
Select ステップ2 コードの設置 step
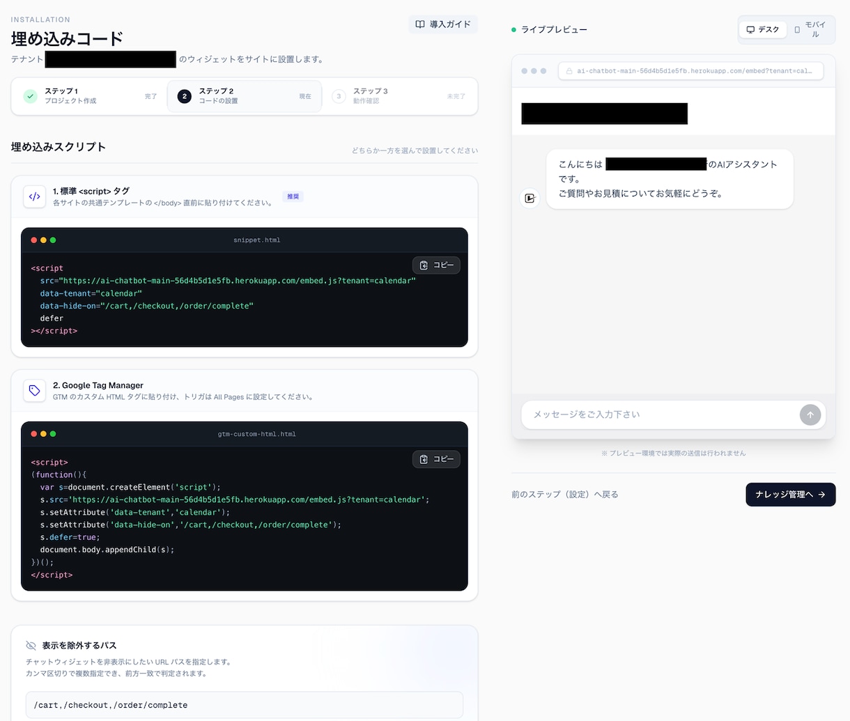coord(245,96)
